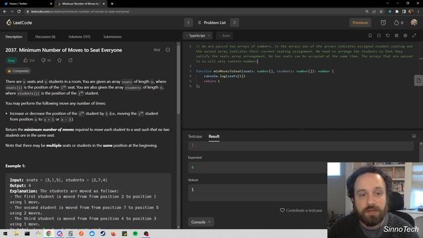
Task: Open File Explorer on the taskbar
Action: pos(16,233)
